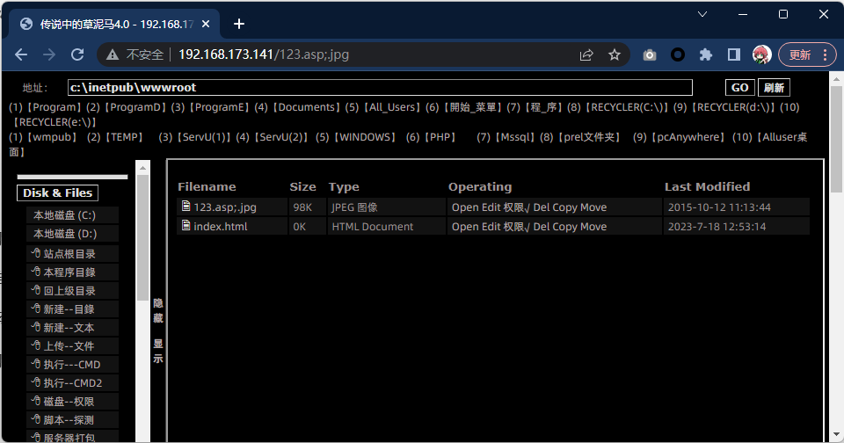The image size is (844, 443).
Task: Click the show sidebar toggle 显示
Action: (x=158, y=351)
